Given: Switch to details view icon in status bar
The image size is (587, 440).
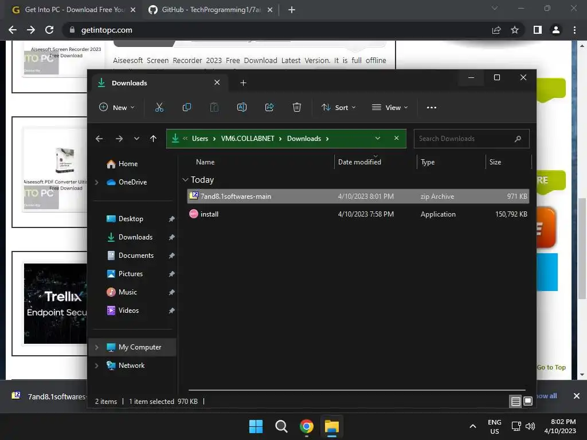Looking at the screenshot, I should coord(515,402).
